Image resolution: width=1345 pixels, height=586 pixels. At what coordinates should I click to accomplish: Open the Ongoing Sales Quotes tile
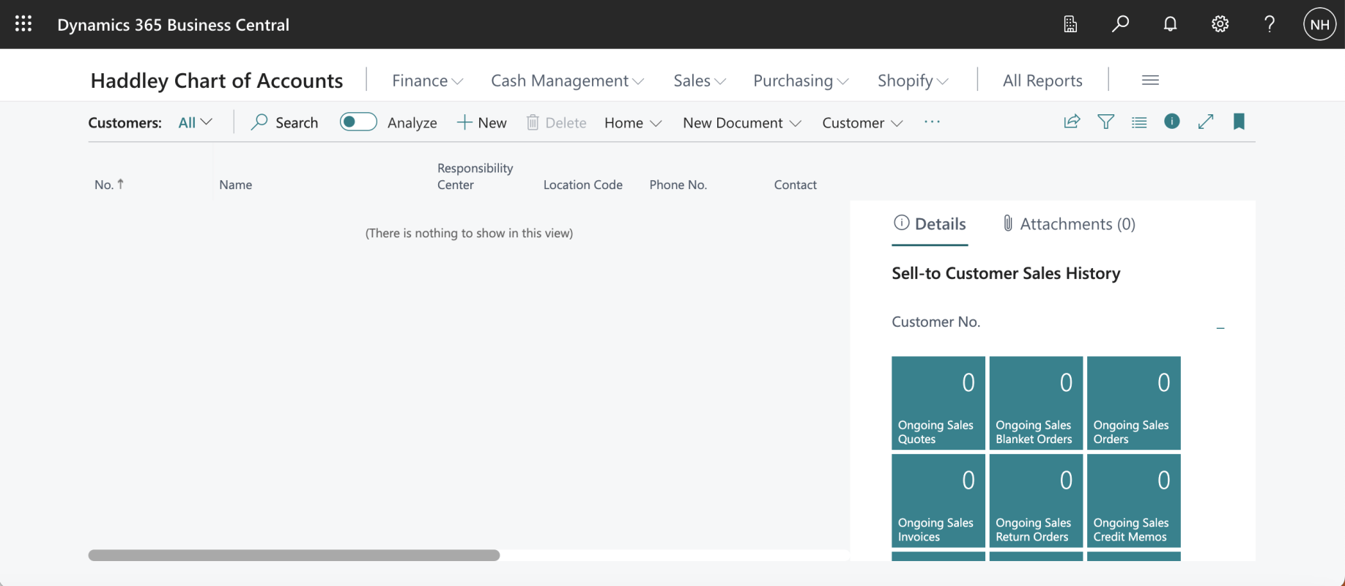tap(938, 403)
